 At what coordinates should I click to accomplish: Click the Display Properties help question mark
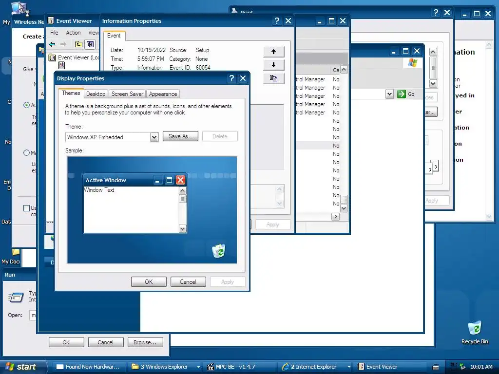click(231, 78)
